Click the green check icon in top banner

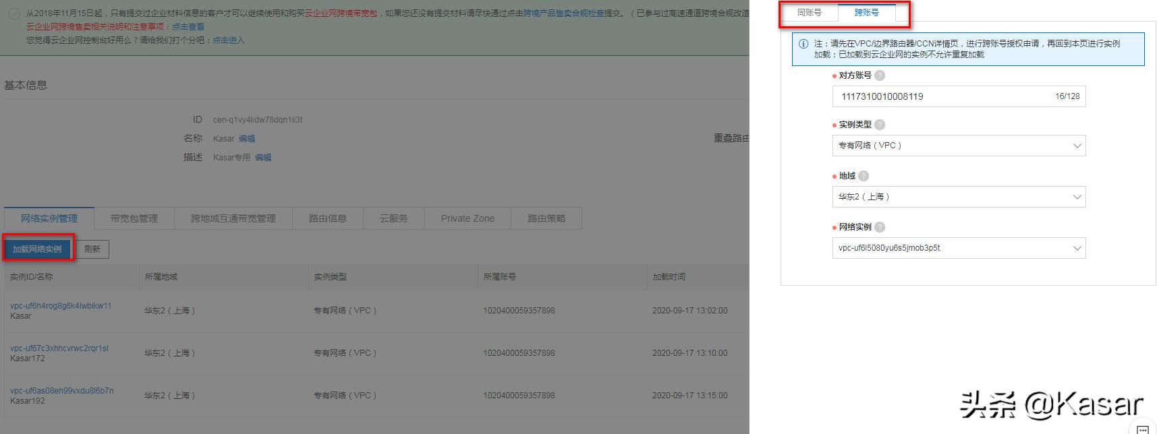coord(13,13)
